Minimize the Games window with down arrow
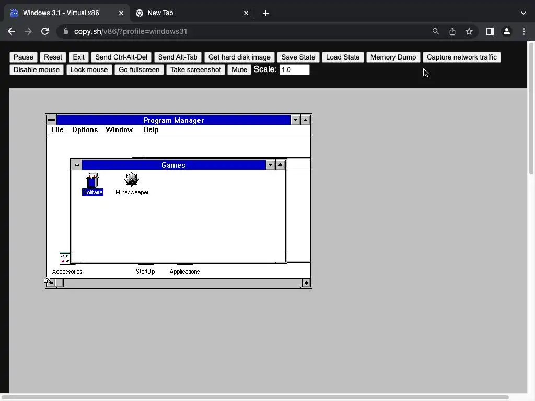 (x=270, y=165)
